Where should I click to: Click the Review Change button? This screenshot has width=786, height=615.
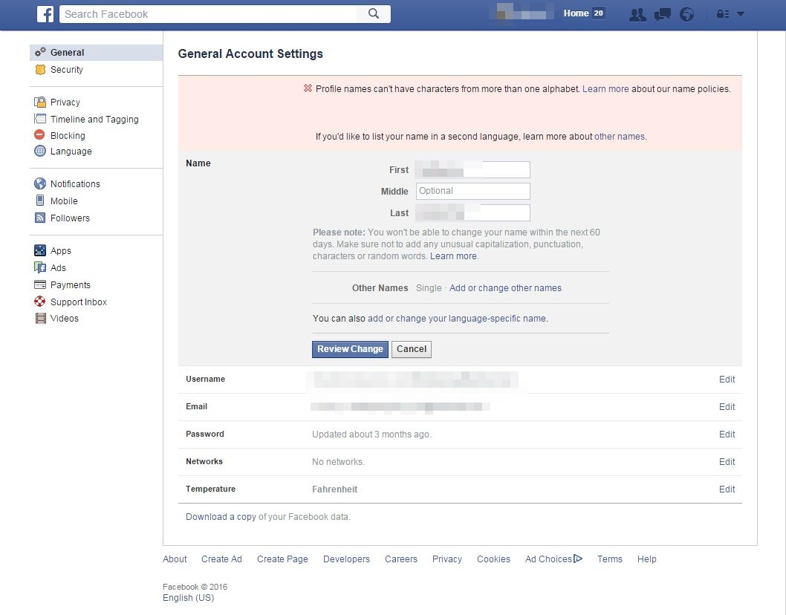(x=350, y=349)
